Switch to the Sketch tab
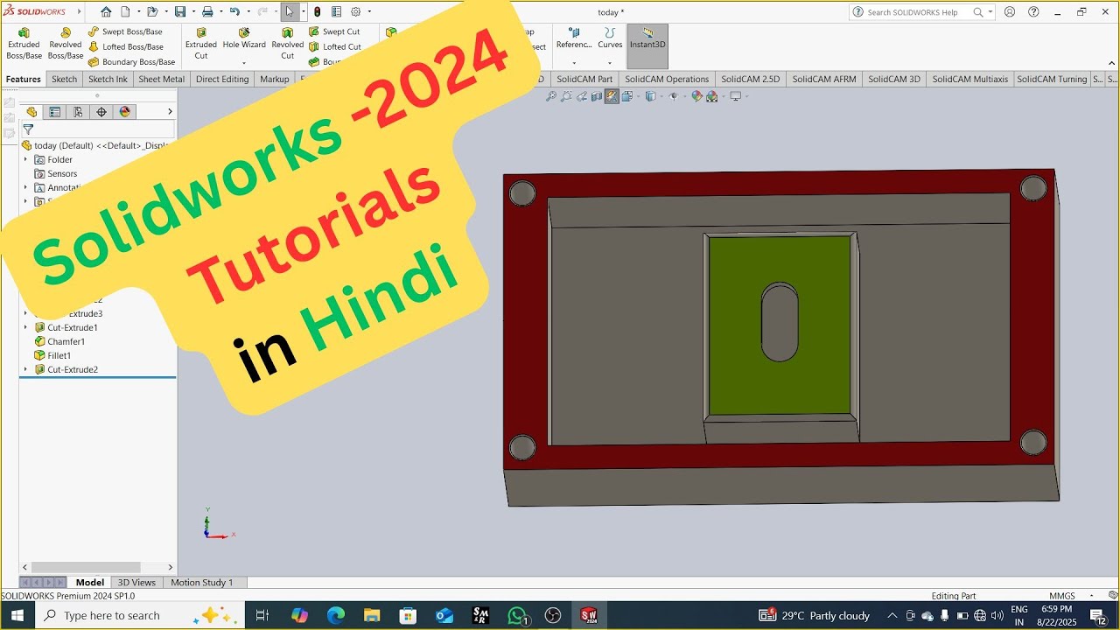The image size is (1120, 630). coord(65,79)
